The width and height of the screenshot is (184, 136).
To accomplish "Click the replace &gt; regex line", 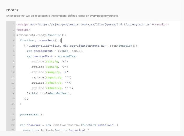I will click(49, 67).
